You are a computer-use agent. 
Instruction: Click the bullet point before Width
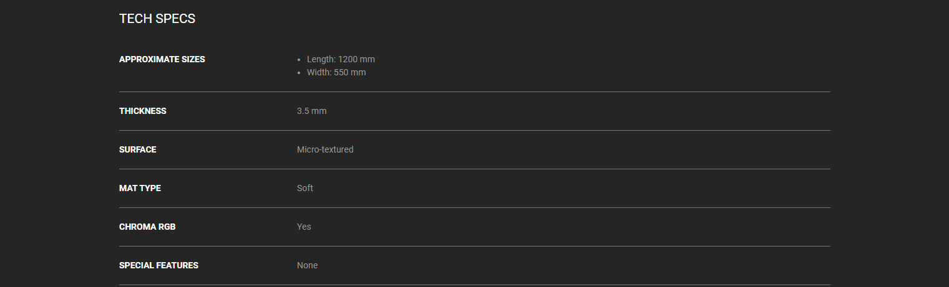point(299,73)
